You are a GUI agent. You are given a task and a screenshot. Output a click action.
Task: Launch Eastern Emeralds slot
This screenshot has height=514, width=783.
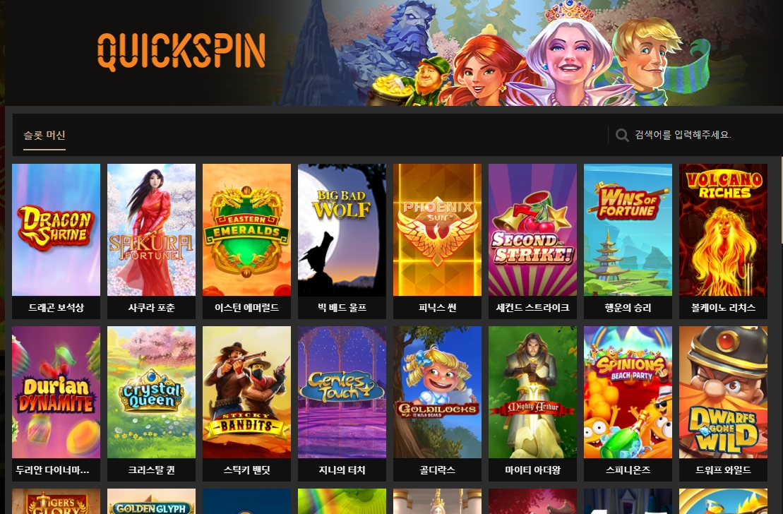(246, 229)
